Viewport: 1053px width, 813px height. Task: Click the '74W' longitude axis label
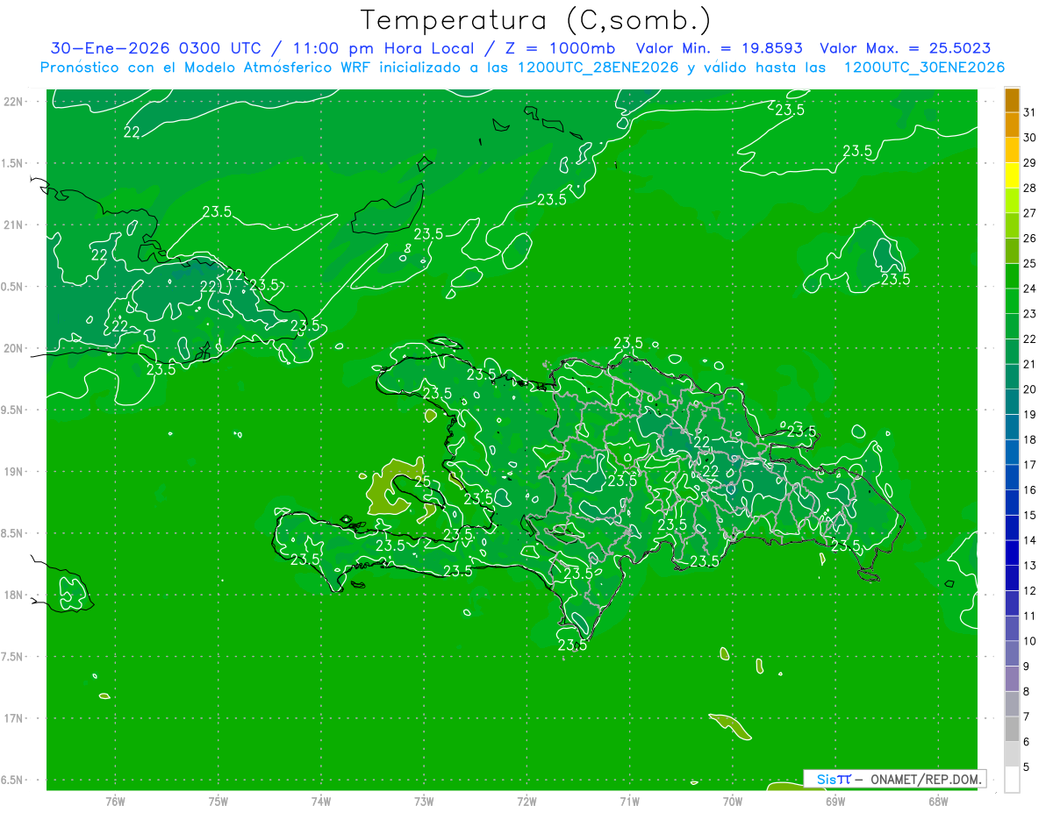click(x=320, y=802)
